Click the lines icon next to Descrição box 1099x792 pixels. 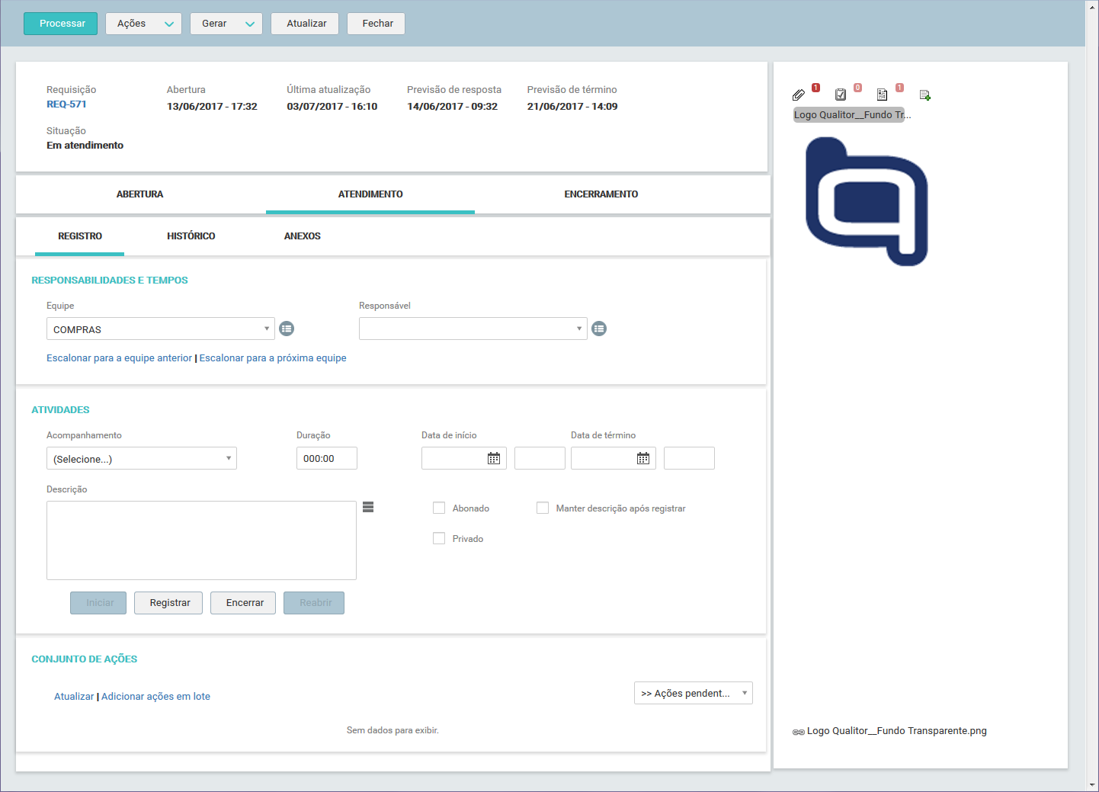(x=368, y=507)
